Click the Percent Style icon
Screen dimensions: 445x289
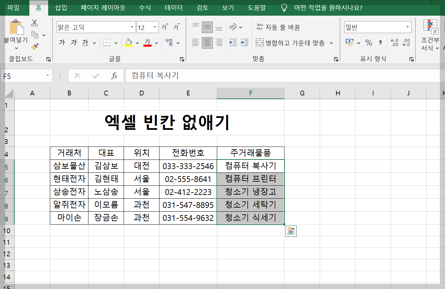[x=369, y=42]
